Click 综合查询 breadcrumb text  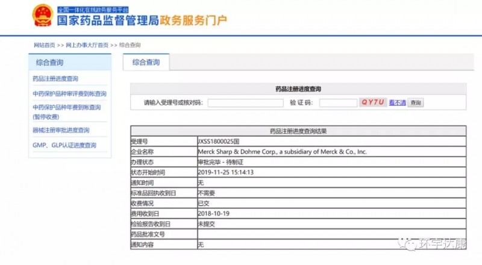click(x=130, y=45)
